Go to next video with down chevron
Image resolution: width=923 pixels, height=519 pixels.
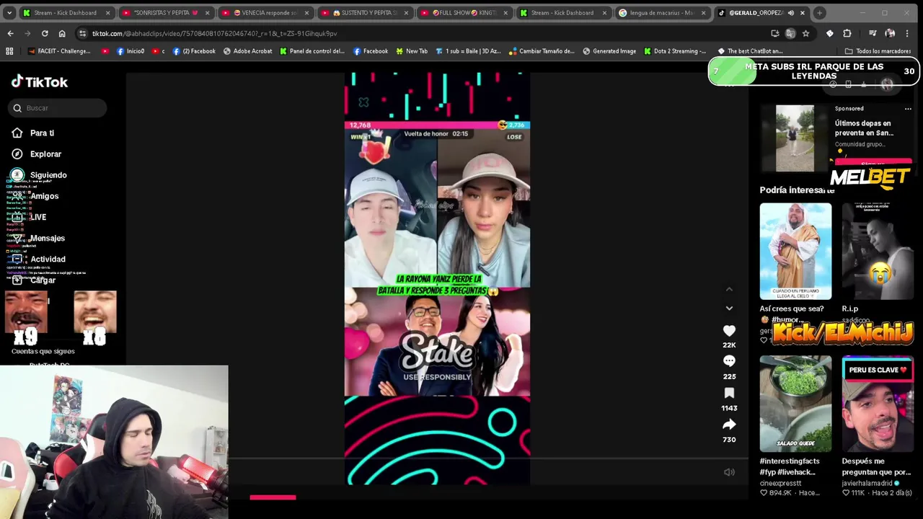(x=729, y=308)
